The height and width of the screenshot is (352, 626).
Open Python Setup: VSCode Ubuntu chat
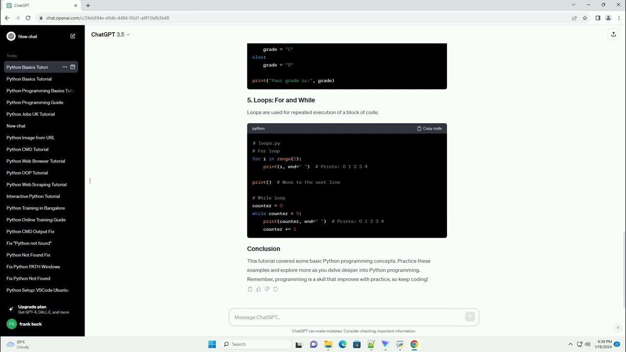[42, 290]
